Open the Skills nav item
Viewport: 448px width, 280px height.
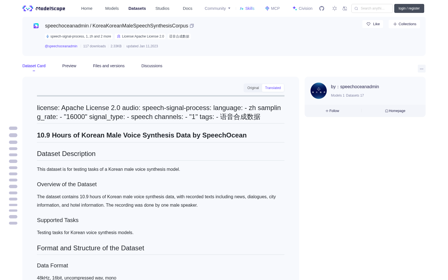pyautogui.click(x=247, y=8)
